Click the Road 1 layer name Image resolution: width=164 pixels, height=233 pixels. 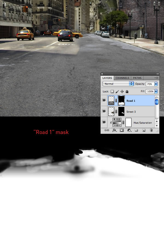click(x=131, y=101)
